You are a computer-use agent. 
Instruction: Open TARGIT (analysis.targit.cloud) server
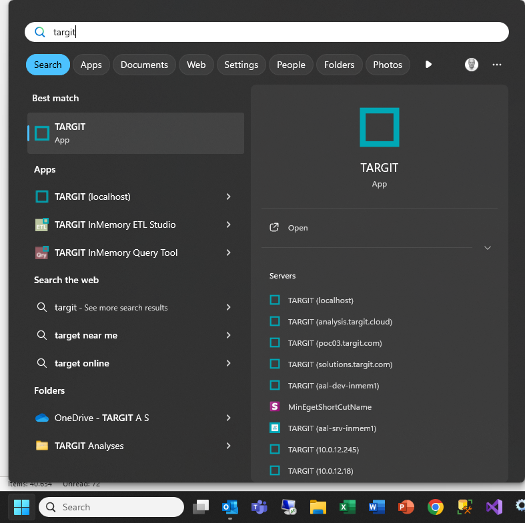coord(340,322)
